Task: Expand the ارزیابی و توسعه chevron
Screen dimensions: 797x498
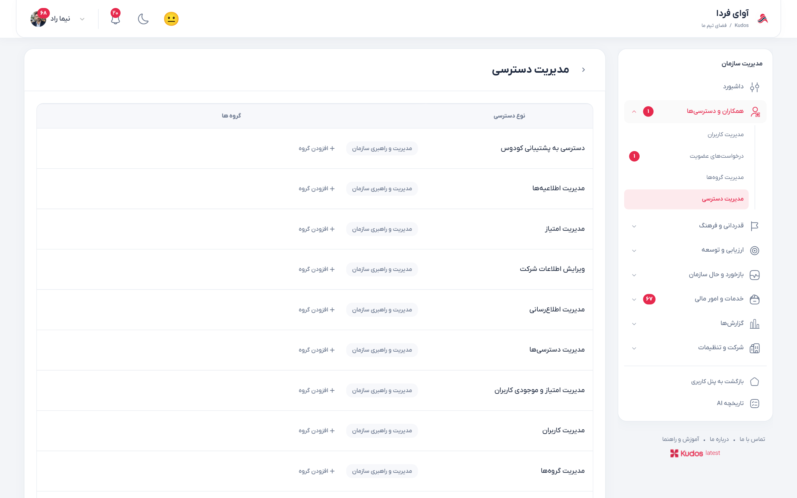Action: (x=634, y=251)
